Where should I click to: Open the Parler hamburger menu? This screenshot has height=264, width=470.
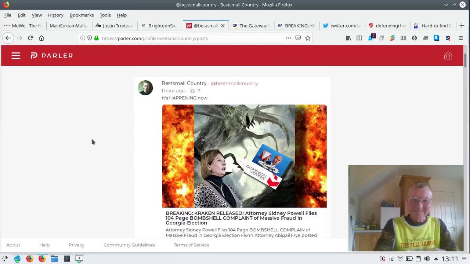(x=16, y=56)
